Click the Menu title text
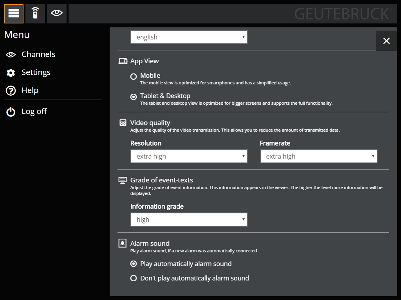The width and height of the screenshot is (401, 300). (x=17, y=34)
